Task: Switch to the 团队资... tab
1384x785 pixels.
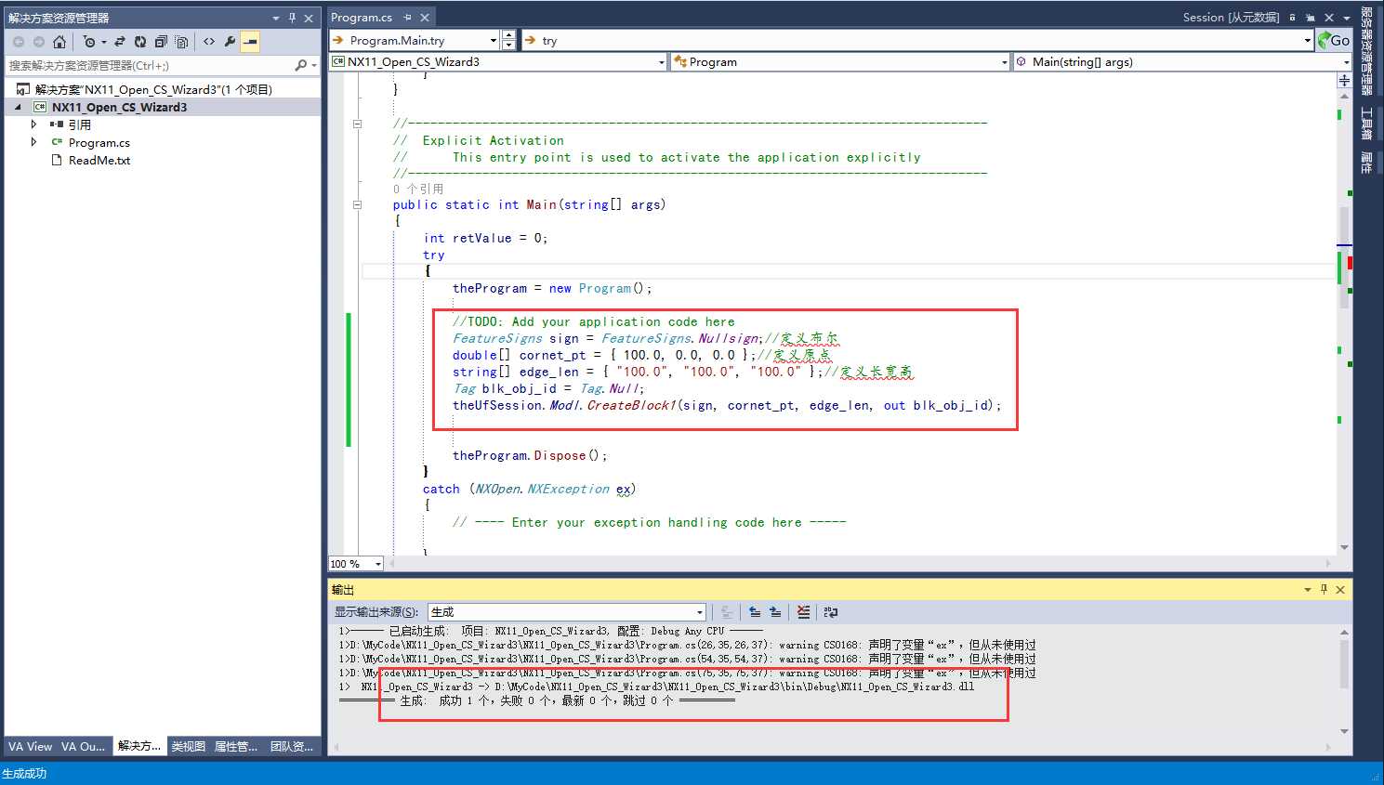Action: click(x=292, y=746)
